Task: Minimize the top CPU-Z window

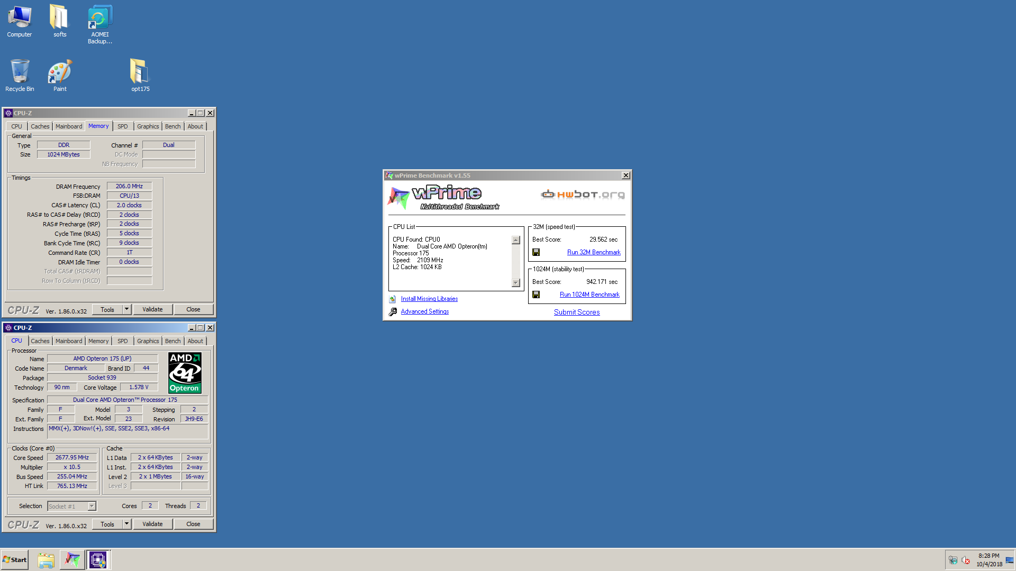Action: 192,113
